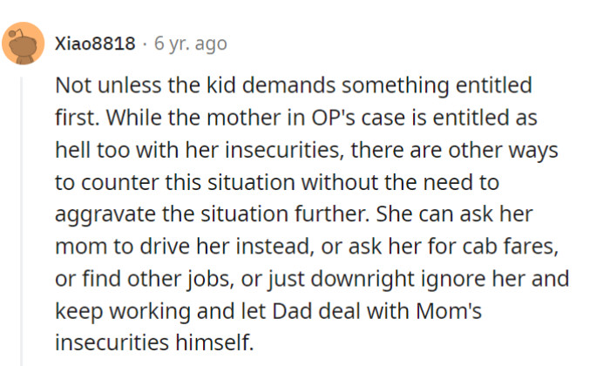The image size is (610, 366).
Task: Click the word 'demands' in the first line
Action: [x=288, y=85]
